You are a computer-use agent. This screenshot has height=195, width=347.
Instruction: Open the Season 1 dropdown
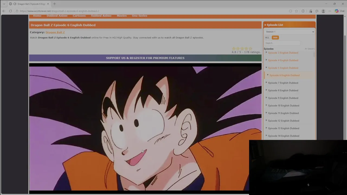point(289,32)
